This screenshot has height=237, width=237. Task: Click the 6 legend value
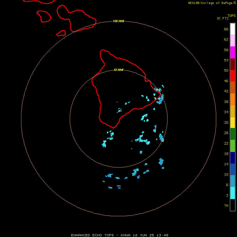click(x=227, y=185)
